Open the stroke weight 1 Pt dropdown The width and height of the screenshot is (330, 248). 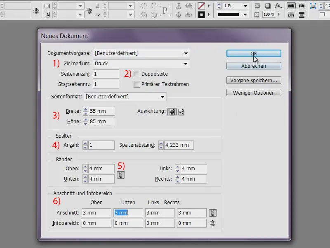(x=245, y=6)
